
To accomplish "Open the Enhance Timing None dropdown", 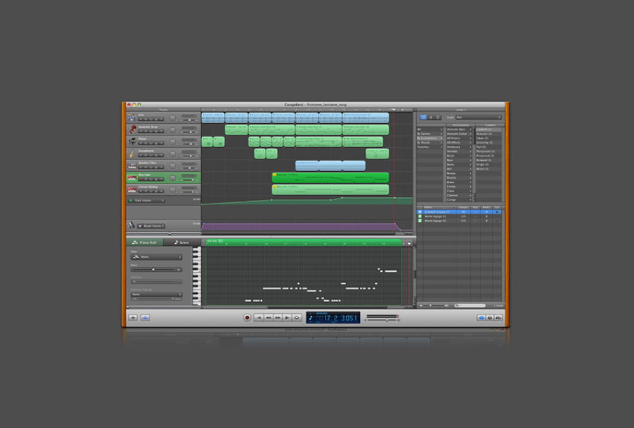I will point(156,294).
